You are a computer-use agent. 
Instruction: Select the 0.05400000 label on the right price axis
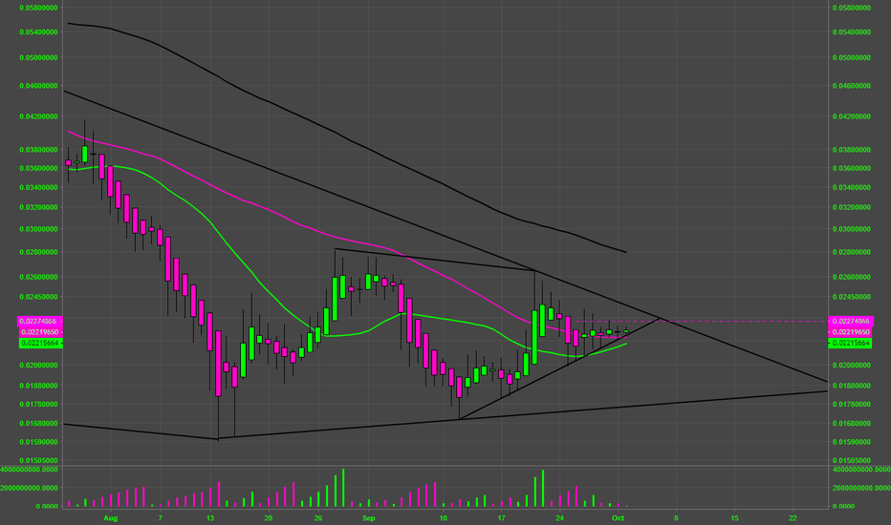[x=851, y=31]
